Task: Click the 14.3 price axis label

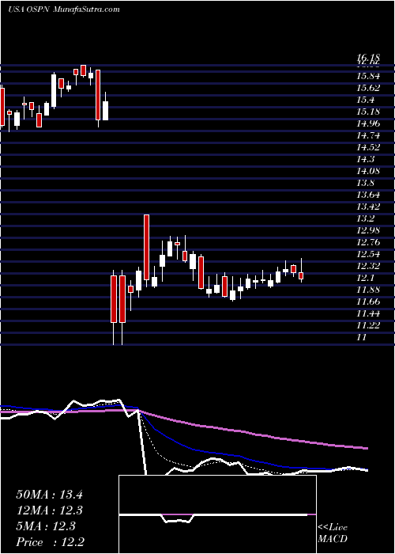Action: [365, 159]
